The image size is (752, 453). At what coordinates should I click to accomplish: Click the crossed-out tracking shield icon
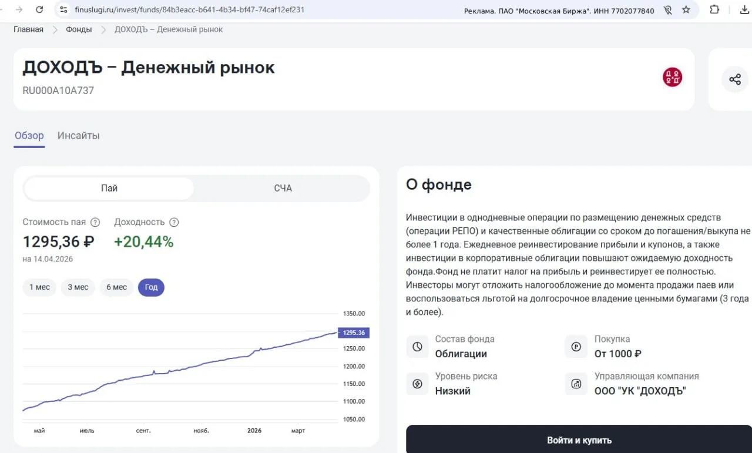point(667,10)
